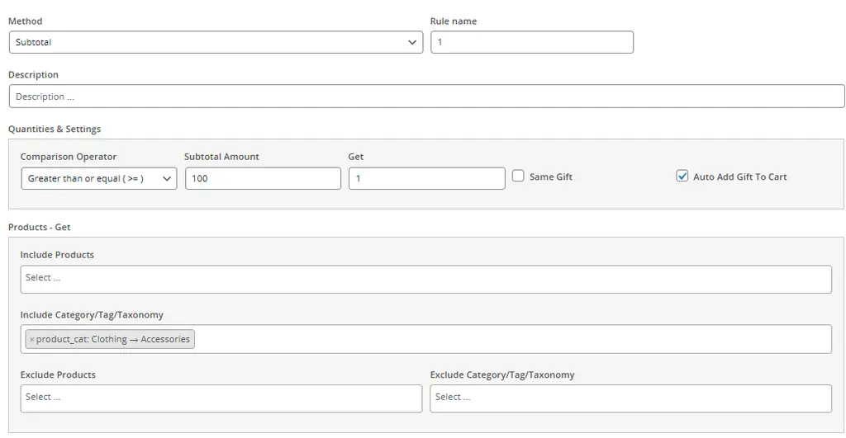Click the 'Auto Add Gift To Cart' label
846x438 pixels.
pos(739,177)
